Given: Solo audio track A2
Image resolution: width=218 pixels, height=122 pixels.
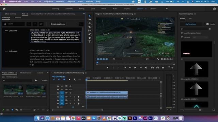Looking at the screenshot, I should (75, 100).
